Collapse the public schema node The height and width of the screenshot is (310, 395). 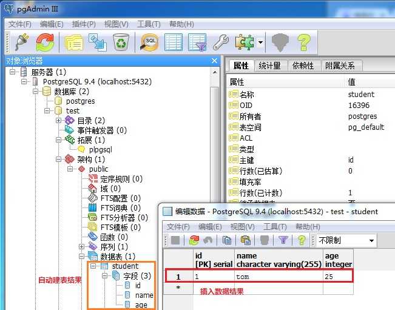click(70, 169)
